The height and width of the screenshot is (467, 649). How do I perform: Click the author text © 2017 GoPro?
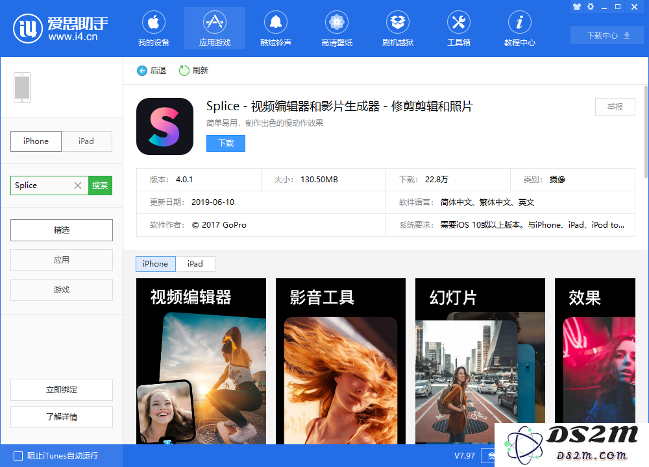[219, 225]
